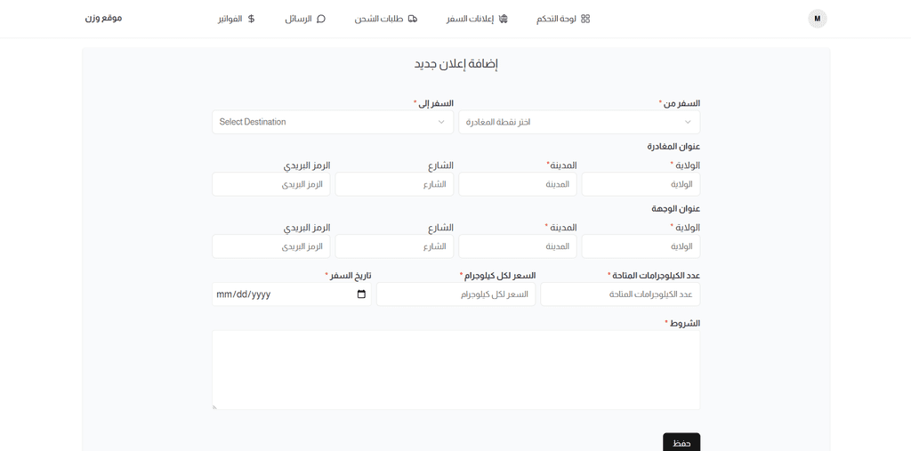Screen dimensions: 911x451
Task: Click the حفظ save button
Action: (x=681, y=443)
